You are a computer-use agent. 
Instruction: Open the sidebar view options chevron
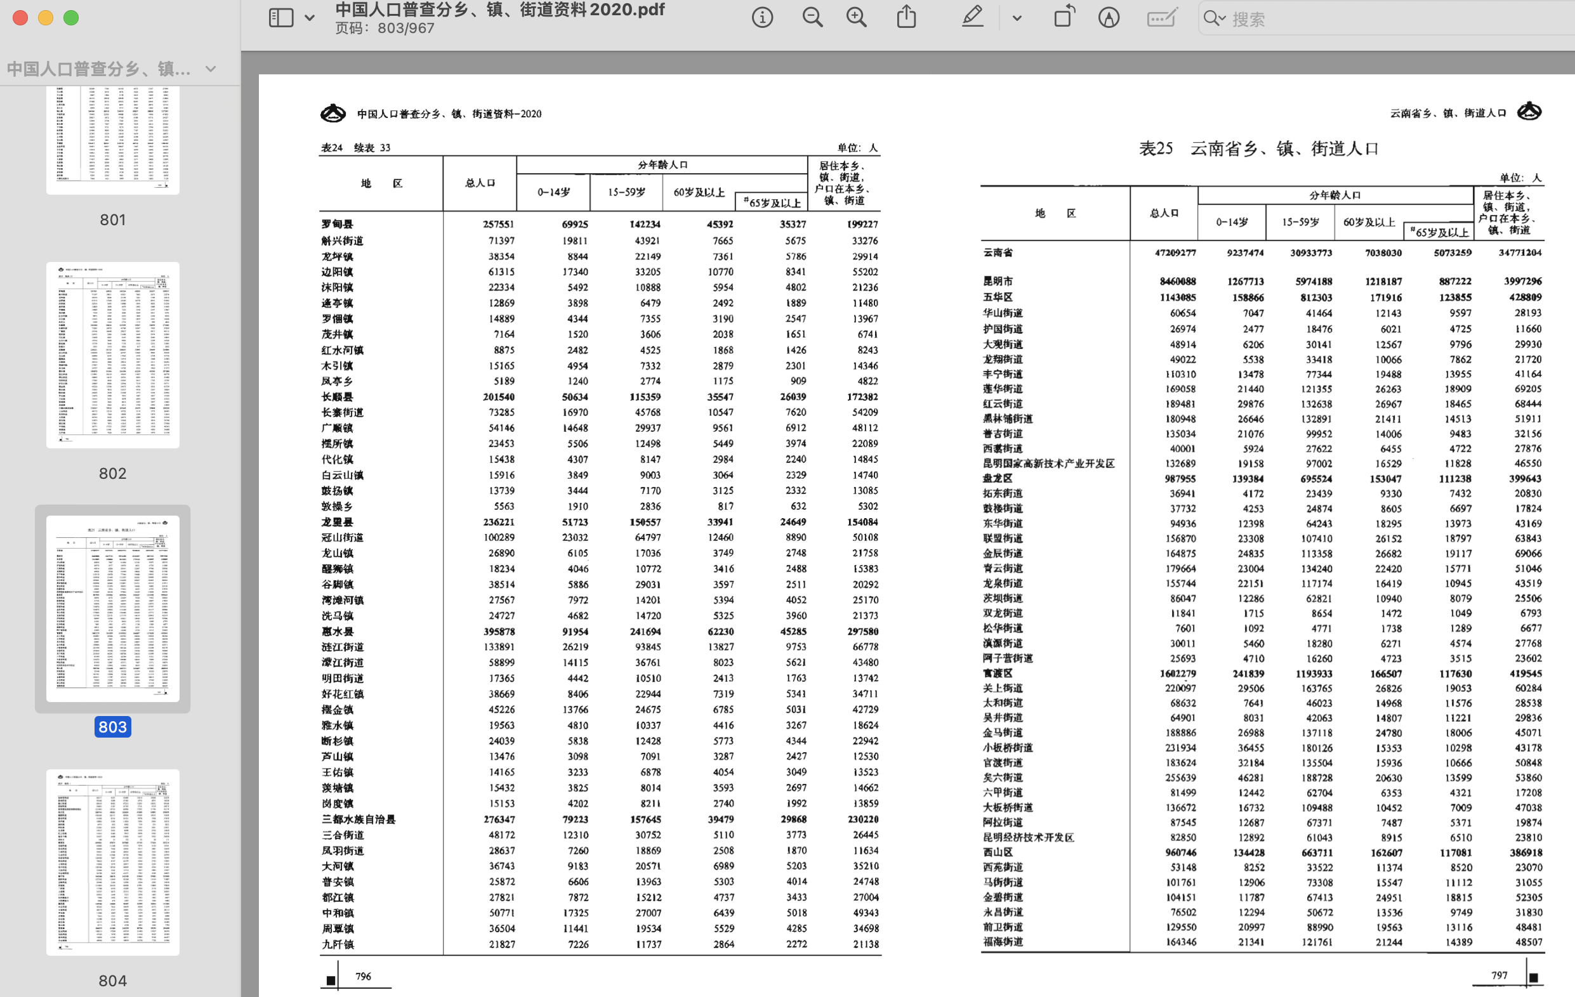click(x=310, y=18)
